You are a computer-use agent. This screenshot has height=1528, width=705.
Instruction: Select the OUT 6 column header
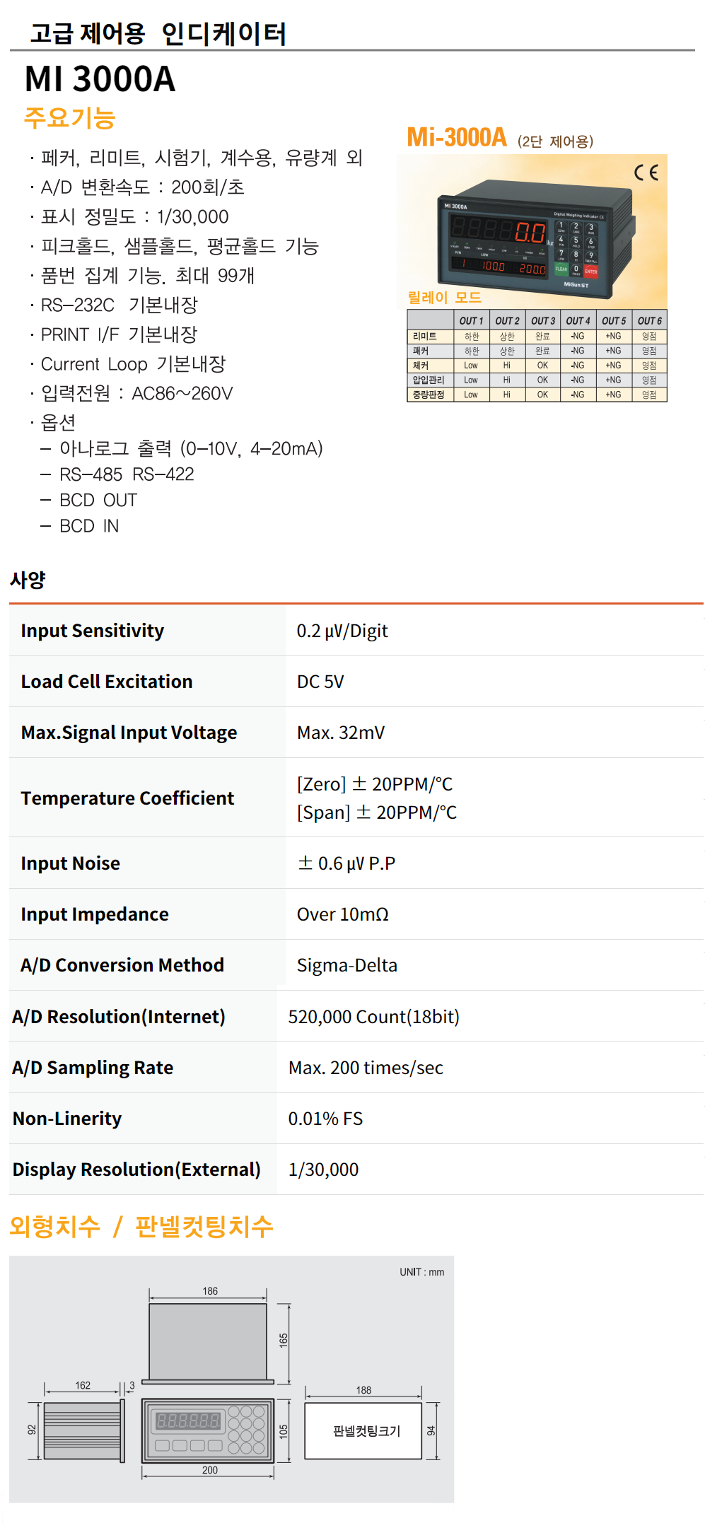point(649,320)
